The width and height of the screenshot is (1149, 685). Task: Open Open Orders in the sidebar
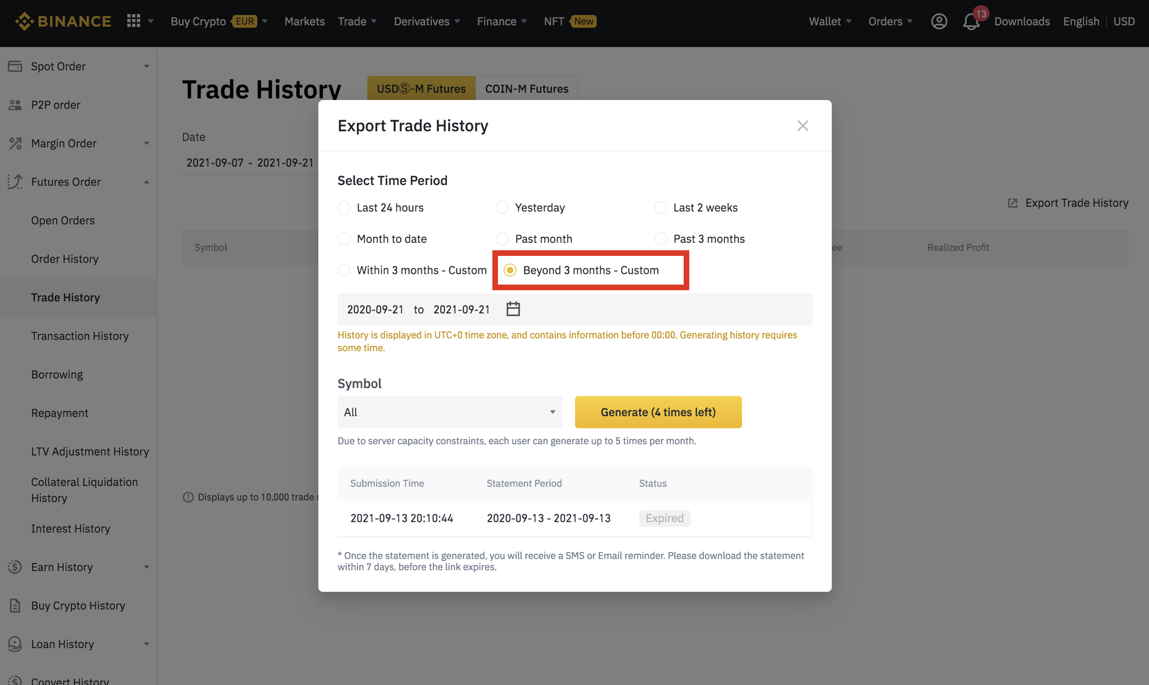(x=63, y=220)
